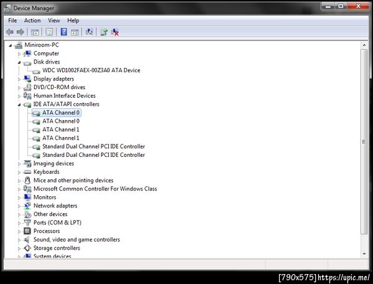This screenshot has width=373, height=284.
Task: Expand the Network adapters arrow
Action: [x=19, y=206]
